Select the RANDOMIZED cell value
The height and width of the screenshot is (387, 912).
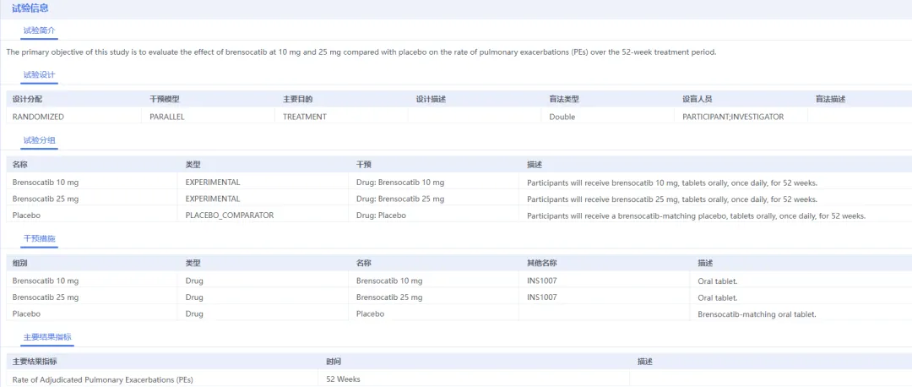click(x=38, y=117)
